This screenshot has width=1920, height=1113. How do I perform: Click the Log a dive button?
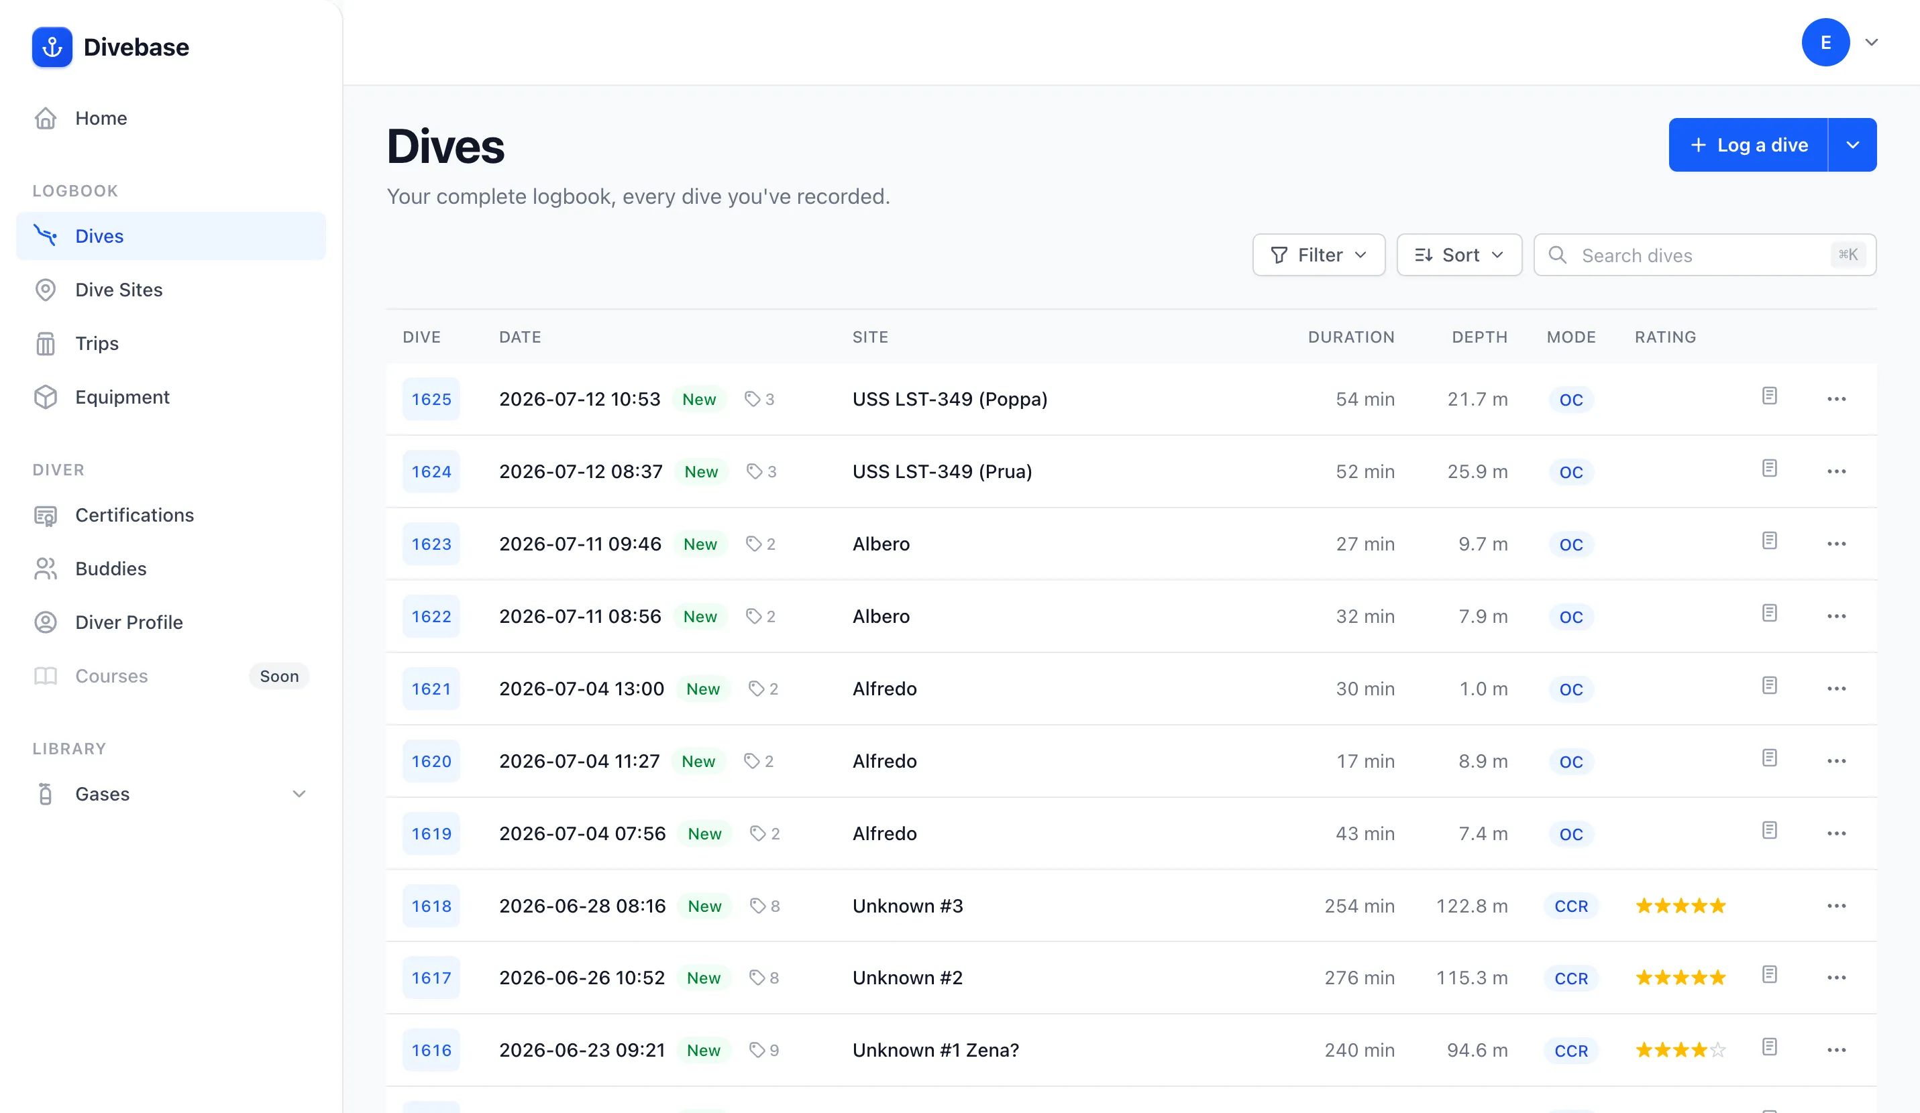point(1748,145)
